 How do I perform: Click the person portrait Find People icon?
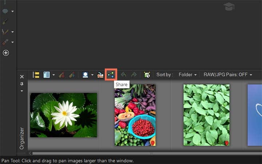click(x=86, y=75)
